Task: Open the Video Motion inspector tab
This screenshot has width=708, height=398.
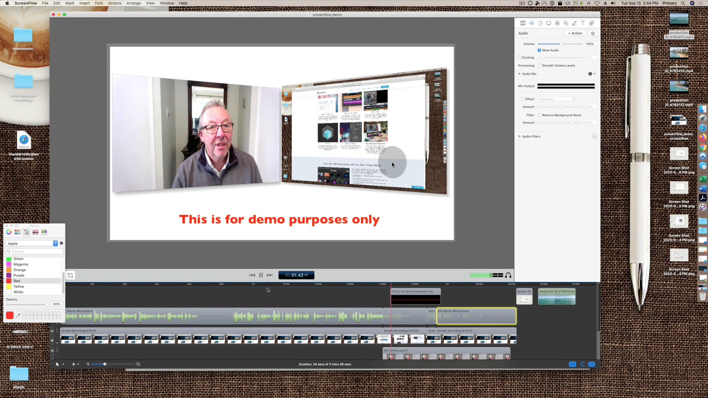Action: click(x=540, y=23)
